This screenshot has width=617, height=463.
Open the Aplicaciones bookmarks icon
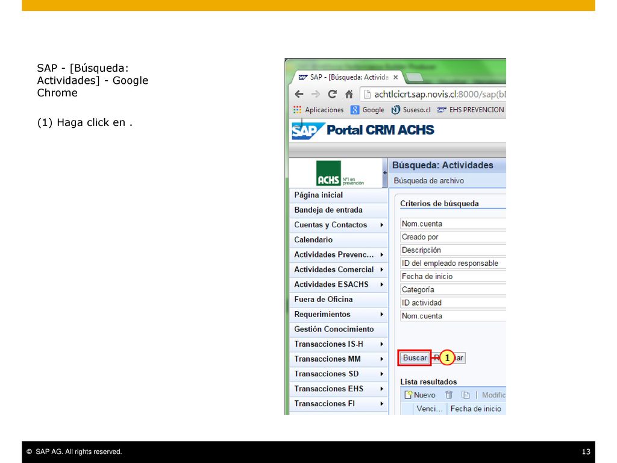coord(297,110)
